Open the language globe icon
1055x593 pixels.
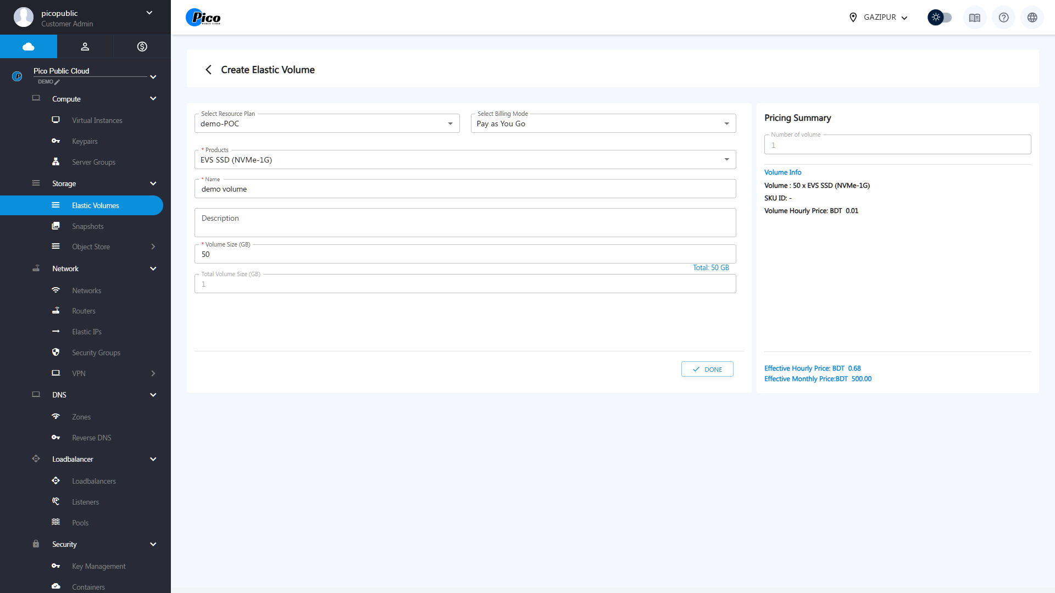[x=1032, y=18]
